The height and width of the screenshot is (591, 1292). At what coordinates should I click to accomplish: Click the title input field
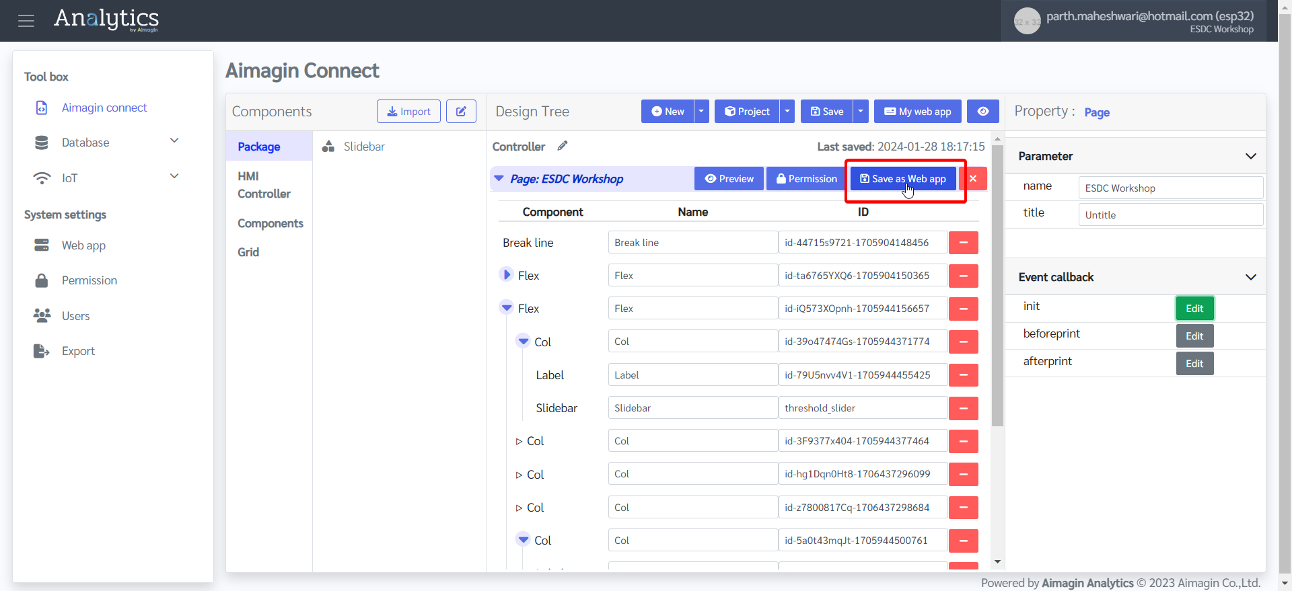1170,215
